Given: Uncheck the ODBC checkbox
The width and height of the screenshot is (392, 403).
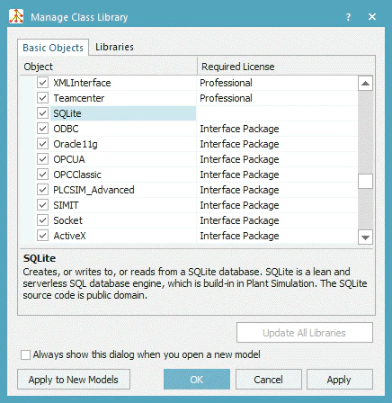Looking at the screenshot, I should tap(43, 129).
